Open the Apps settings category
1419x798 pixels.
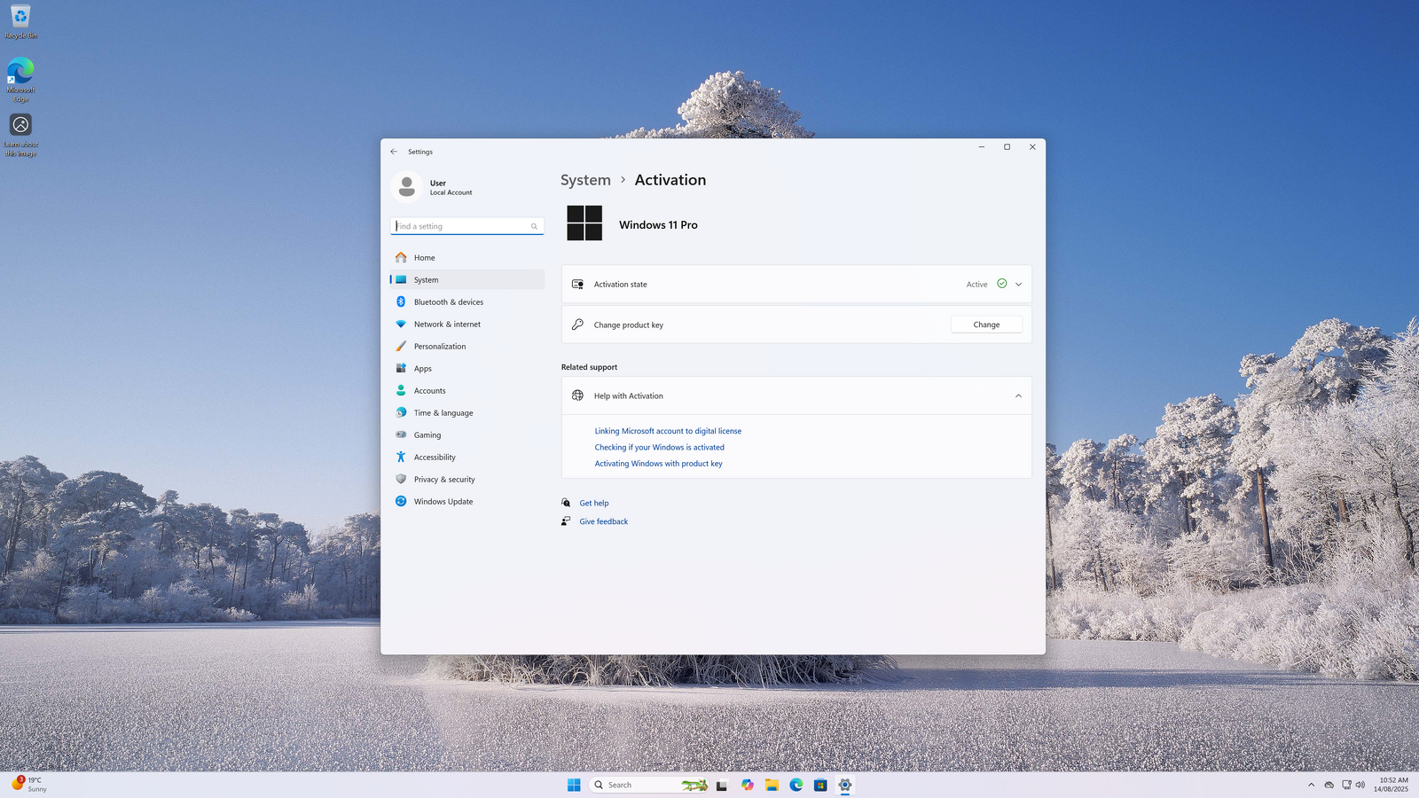point(422,369)
